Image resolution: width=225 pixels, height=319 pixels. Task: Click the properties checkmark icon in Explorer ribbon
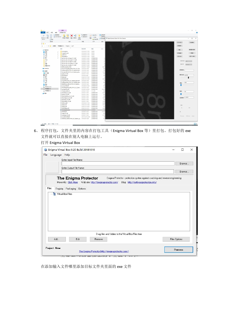[91, 36]
